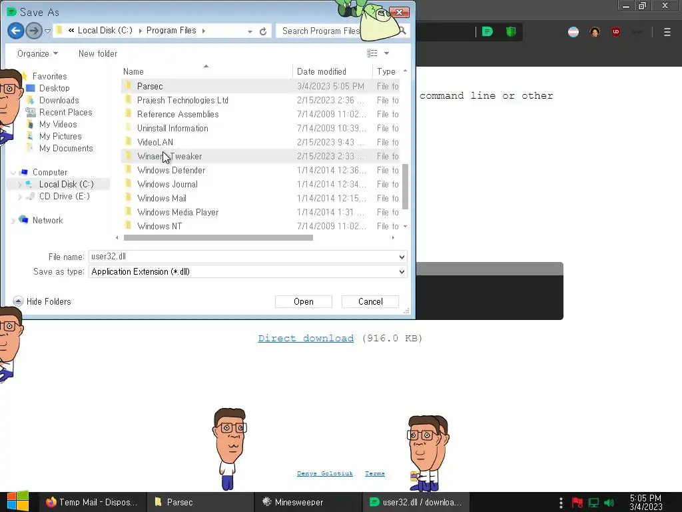Select the Prajesh Technologies Ltd folder
Viewport: 682px width, 512px height.
[x=182, y=100]
